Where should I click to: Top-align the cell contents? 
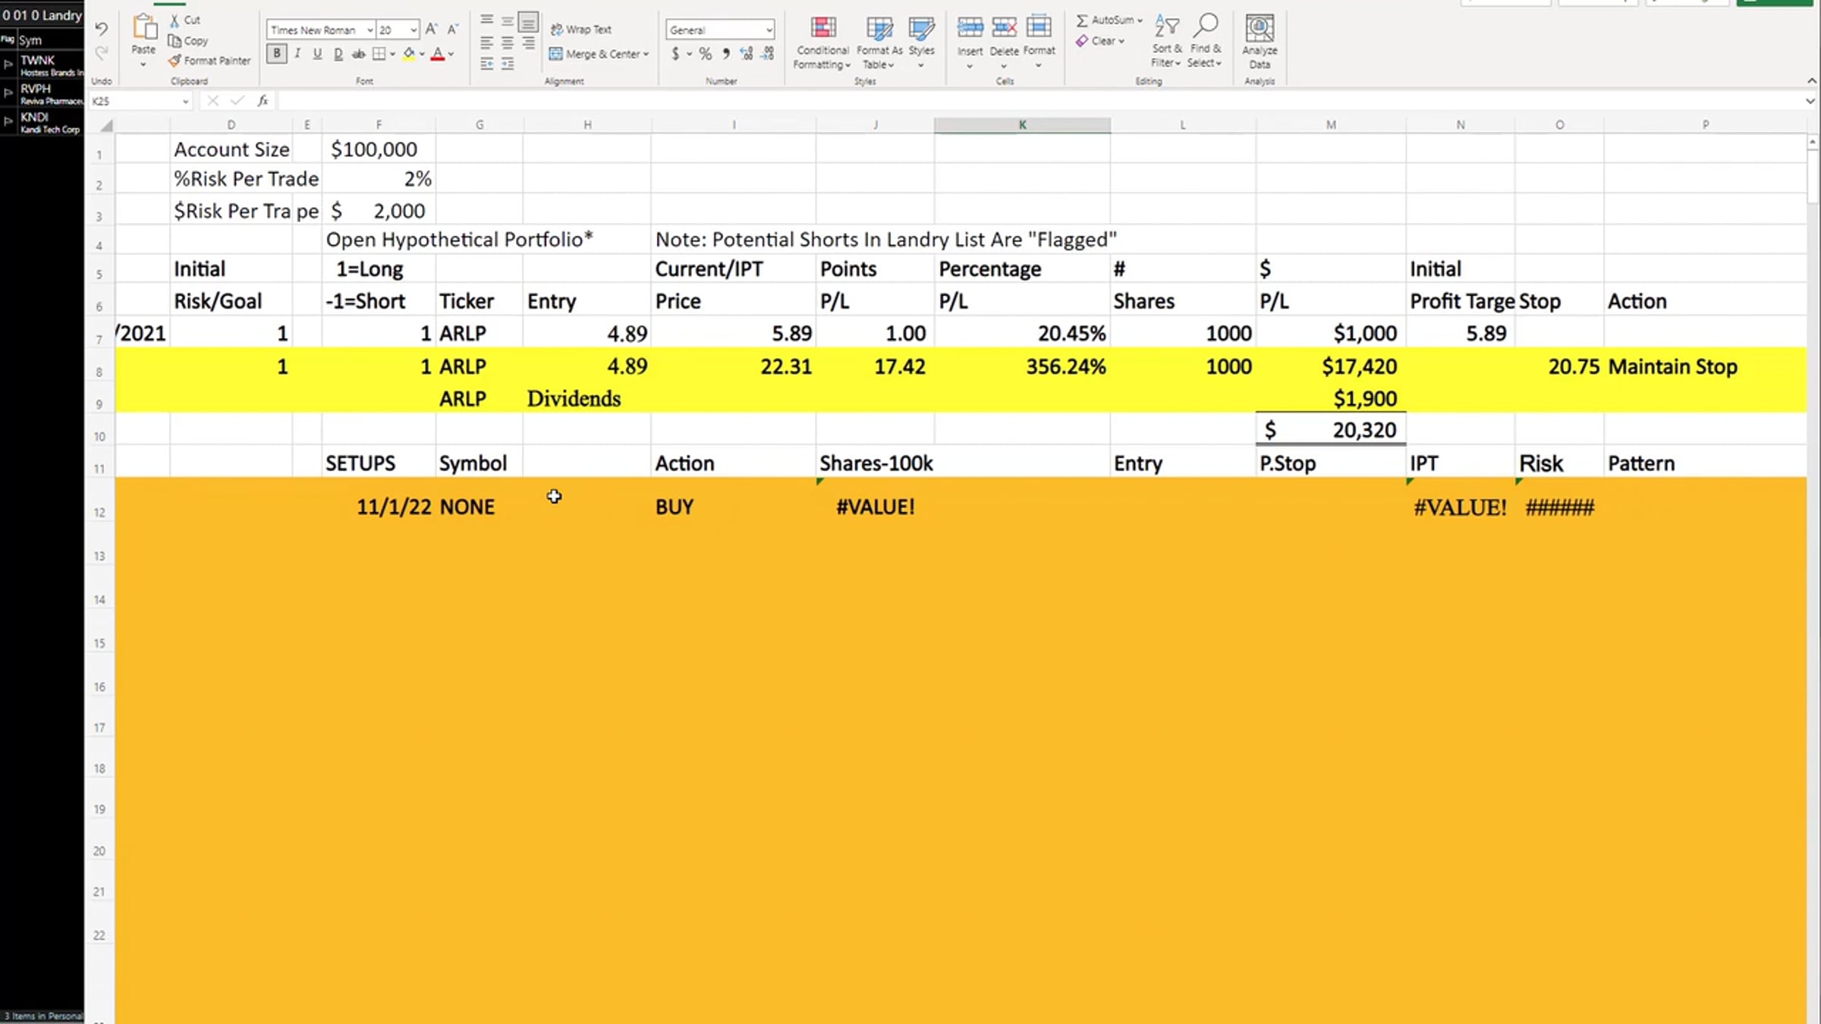tap(487, 20)
